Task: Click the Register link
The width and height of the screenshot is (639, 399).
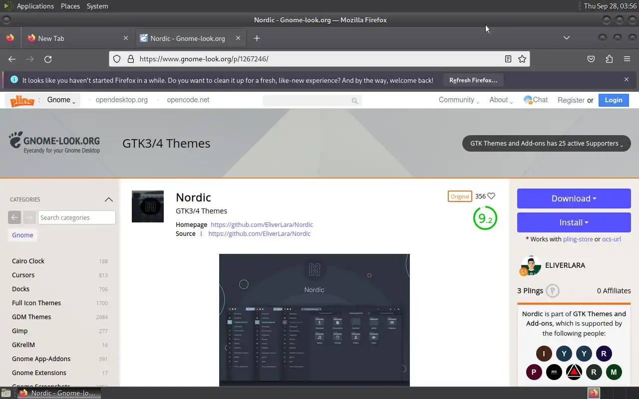Action: pyautogui.click(x=571, y=100)
